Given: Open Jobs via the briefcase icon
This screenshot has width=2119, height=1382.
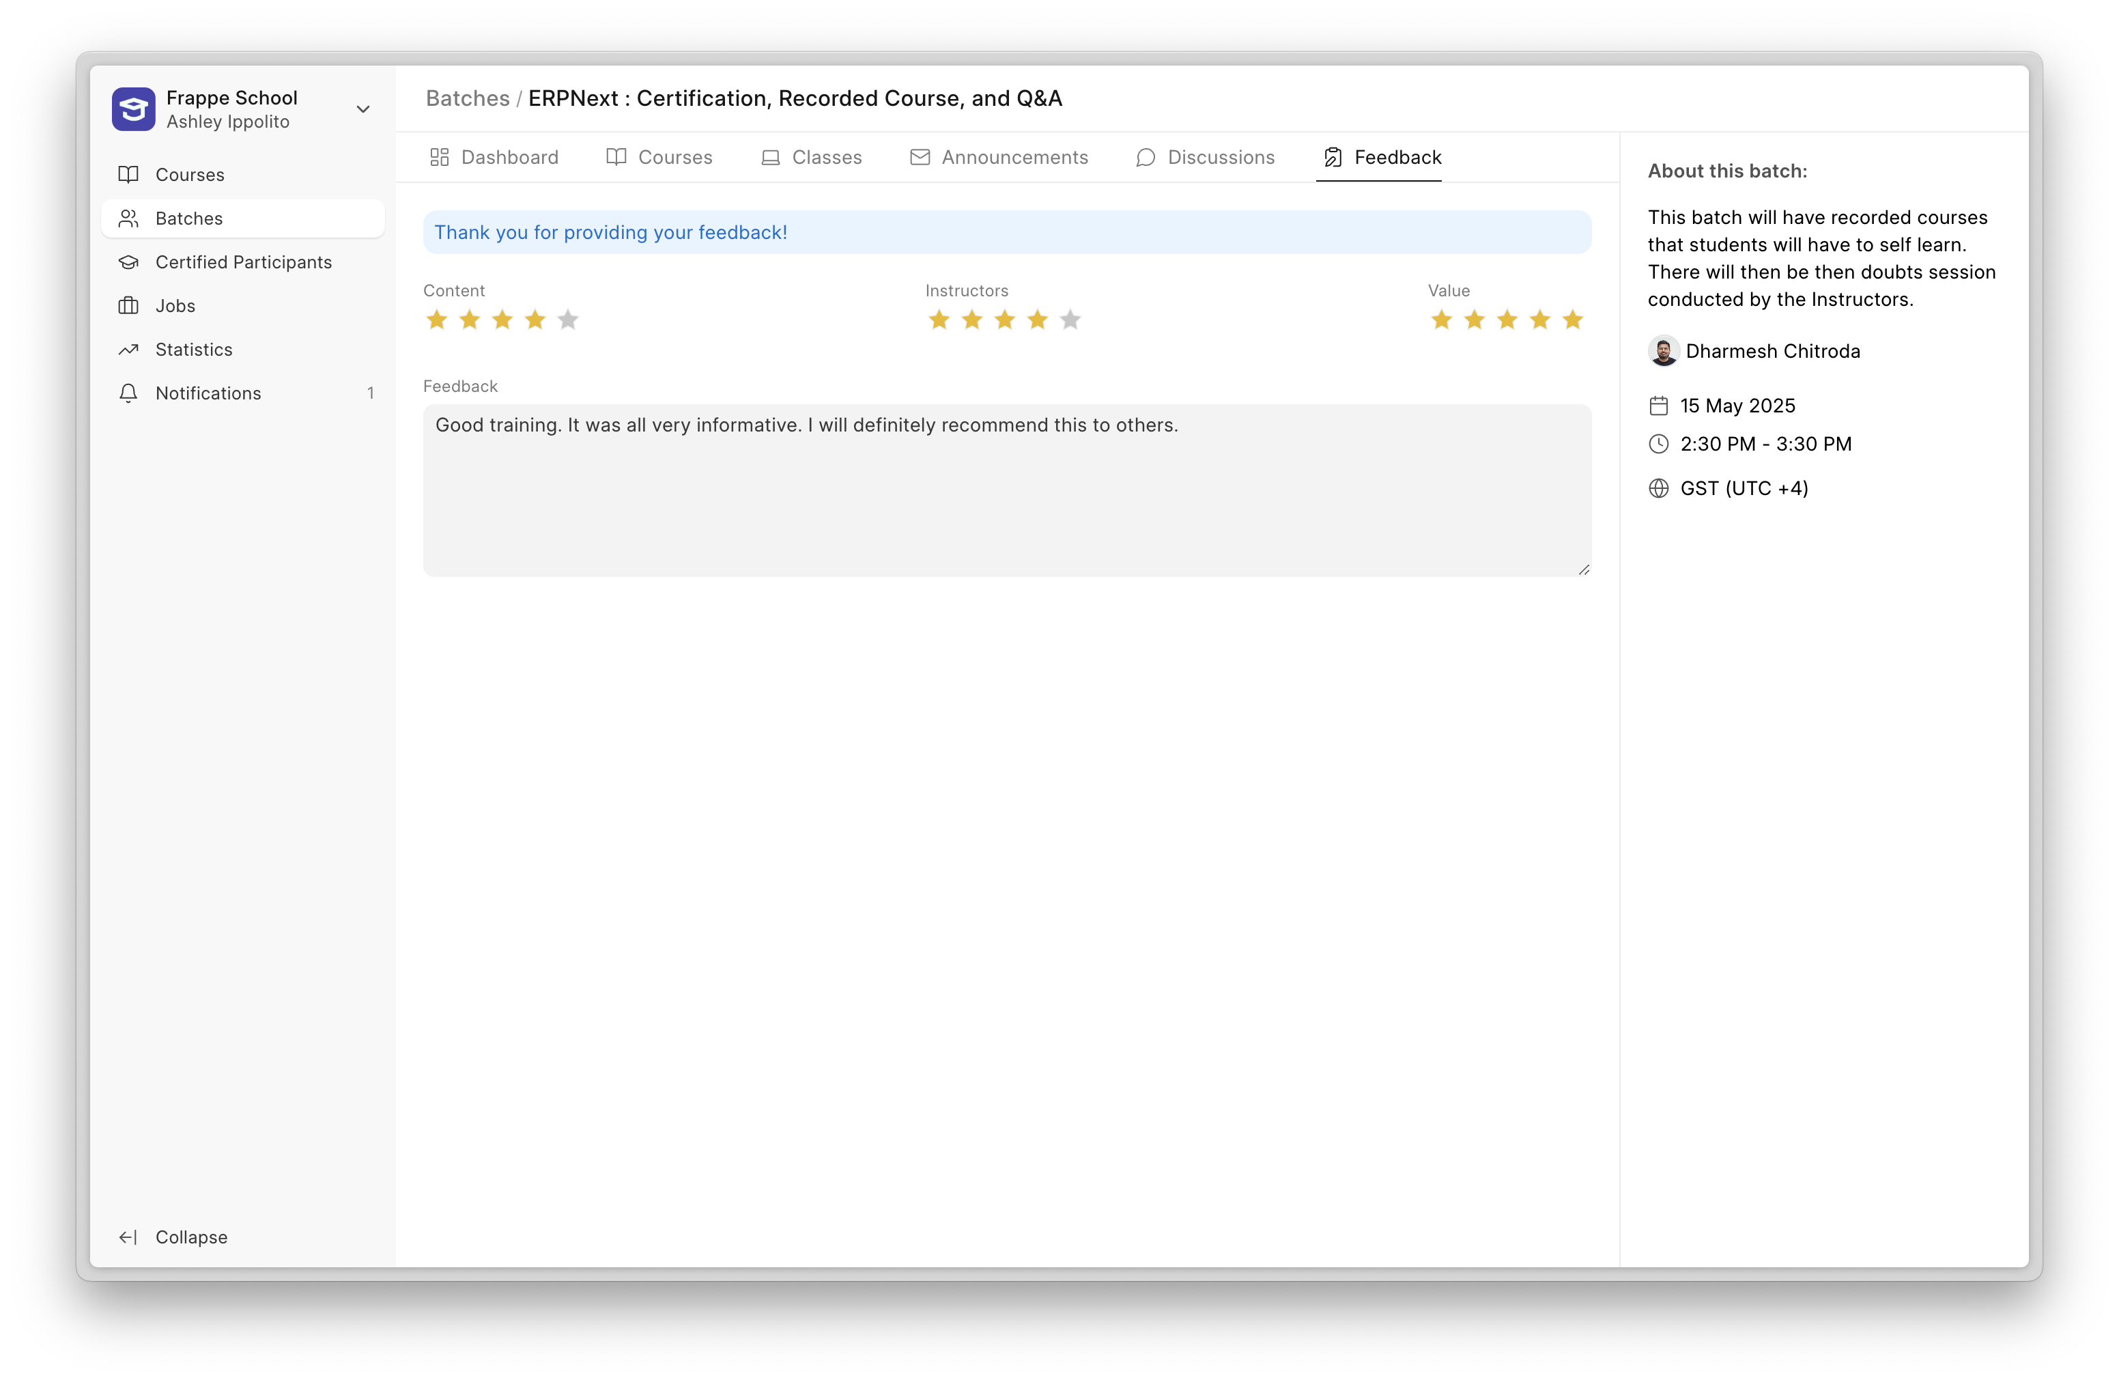Looking at the screenshot, I should 128,305.
